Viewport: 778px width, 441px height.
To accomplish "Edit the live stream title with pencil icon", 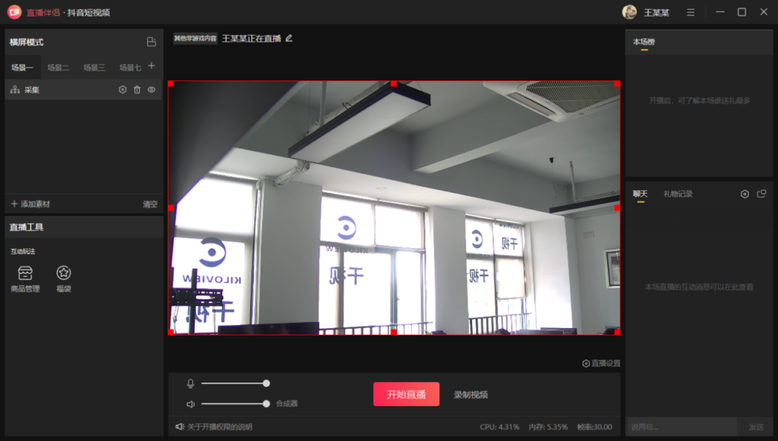I will (x=289, y=38).
